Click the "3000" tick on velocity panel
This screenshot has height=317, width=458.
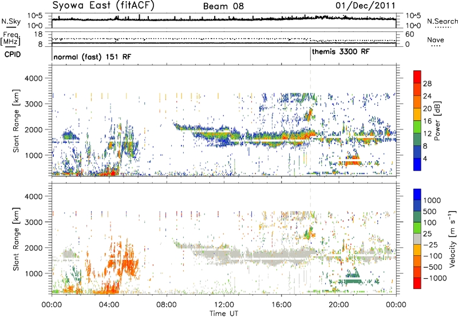point(34,222)
